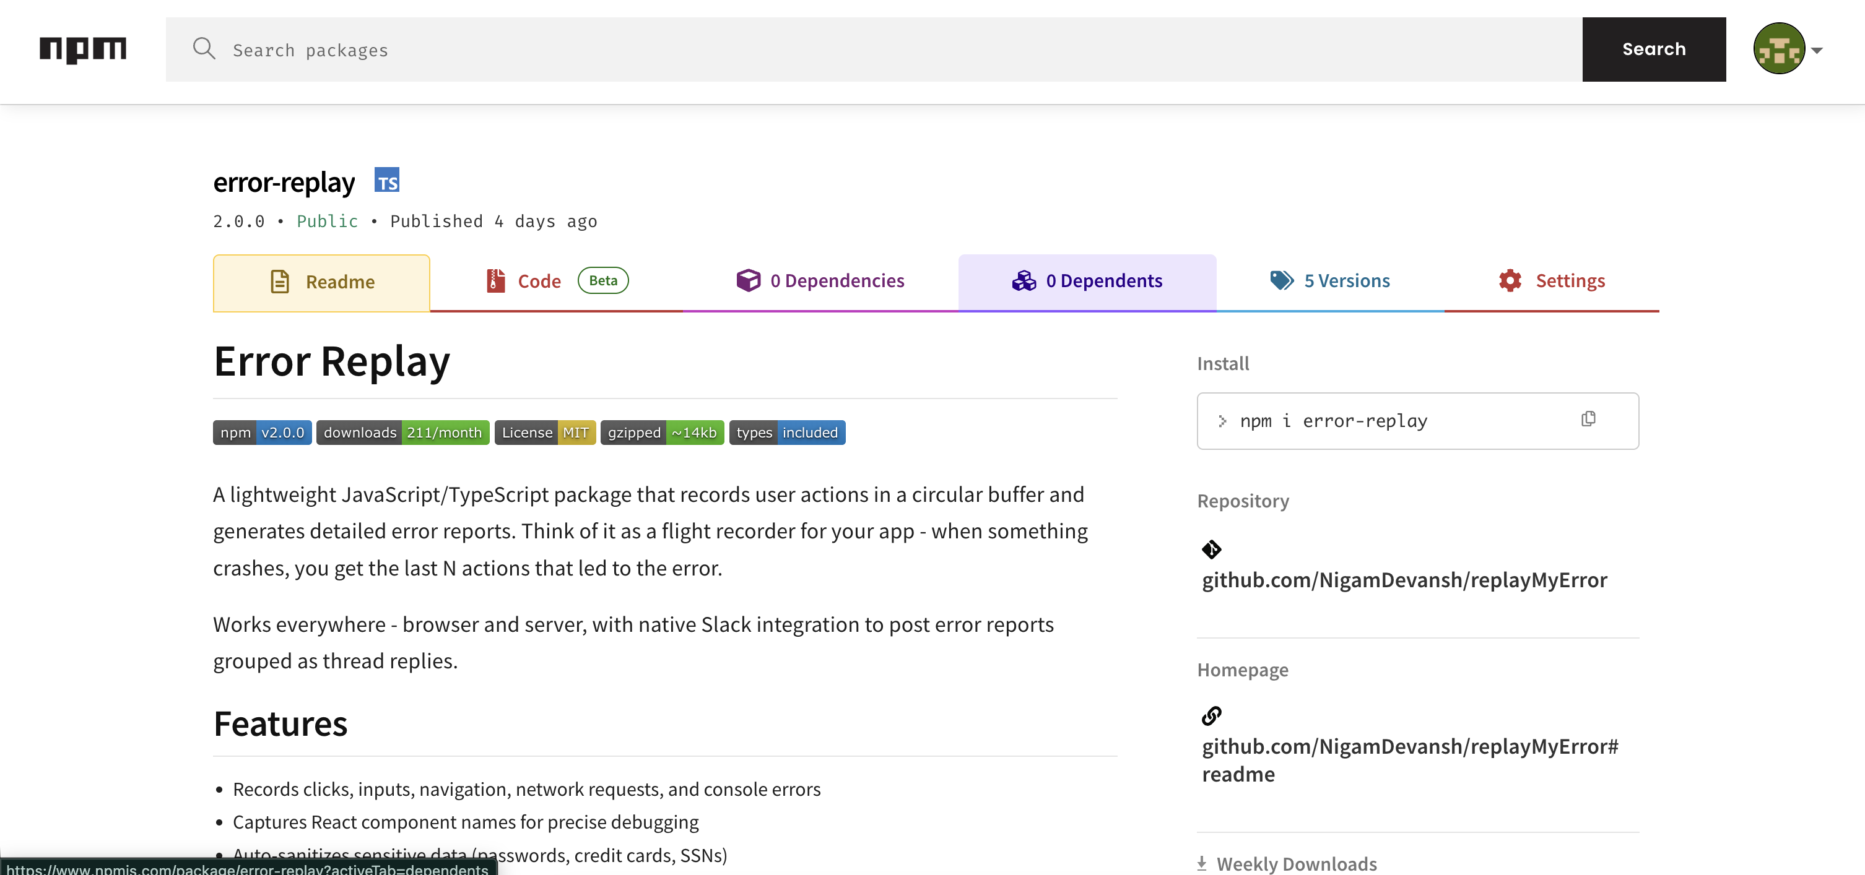The height and width of the screenshot is (875, 1865).
Task: Click the user avatar image
Action: click(x=1778, y=50)
